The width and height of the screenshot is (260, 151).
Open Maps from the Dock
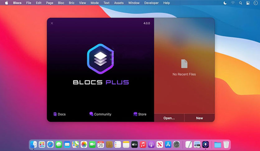pos(76,144)
